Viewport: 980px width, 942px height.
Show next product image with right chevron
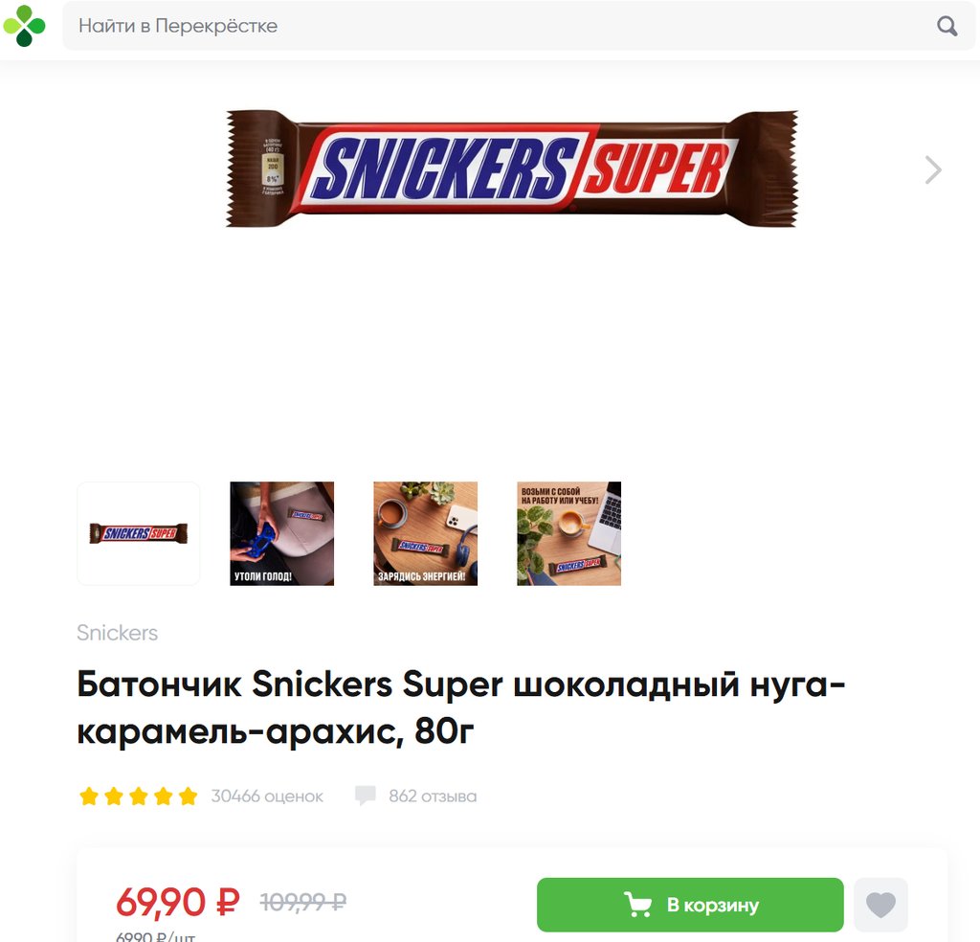pyautogui.click(x=932, y=170)
